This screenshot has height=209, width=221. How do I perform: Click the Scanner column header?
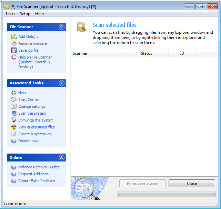[x=97, y=53]
